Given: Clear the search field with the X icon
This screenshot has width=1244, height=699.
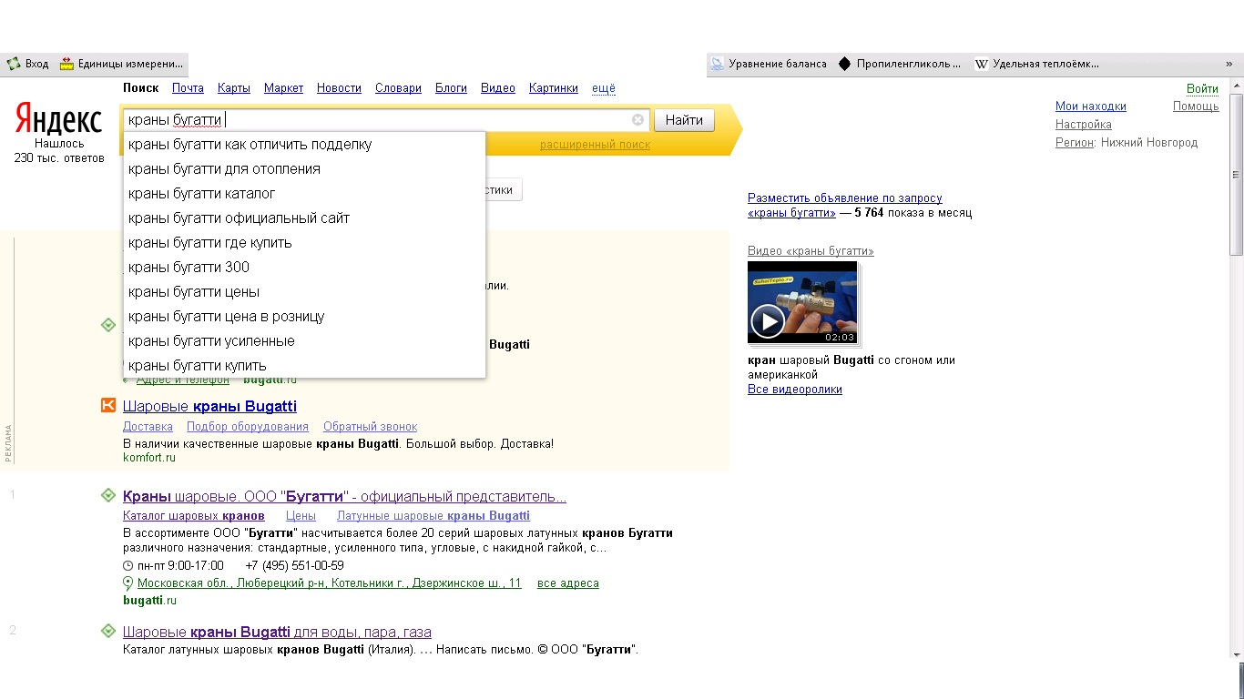Looking at the screenshot, I should (637, 120).
